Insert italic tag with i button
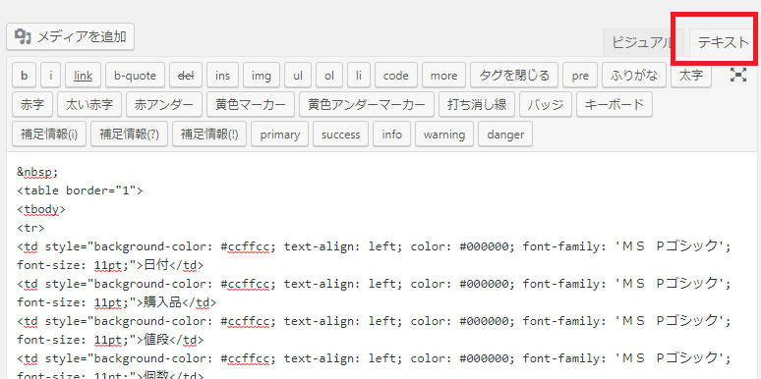The height and width of the screenshot is (379, 761). (51, 76)
